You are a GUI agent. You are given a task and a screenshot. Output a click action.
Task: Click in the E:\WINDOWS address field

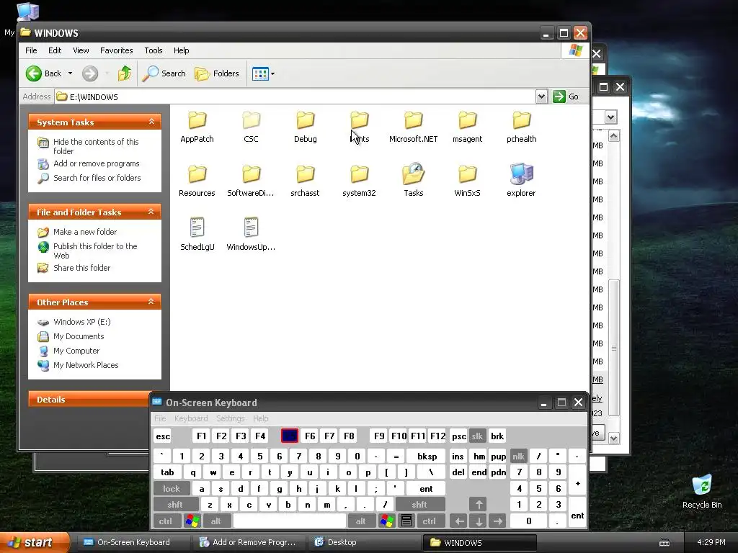click(295, 97)
